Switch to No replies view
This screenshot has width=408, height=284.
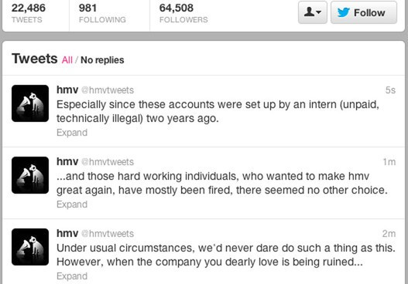coord(102,60)
